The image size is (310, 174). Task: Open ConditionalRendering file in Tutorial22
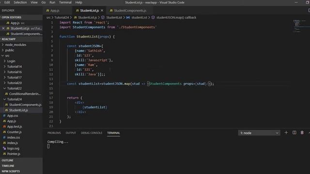point(25,94)
